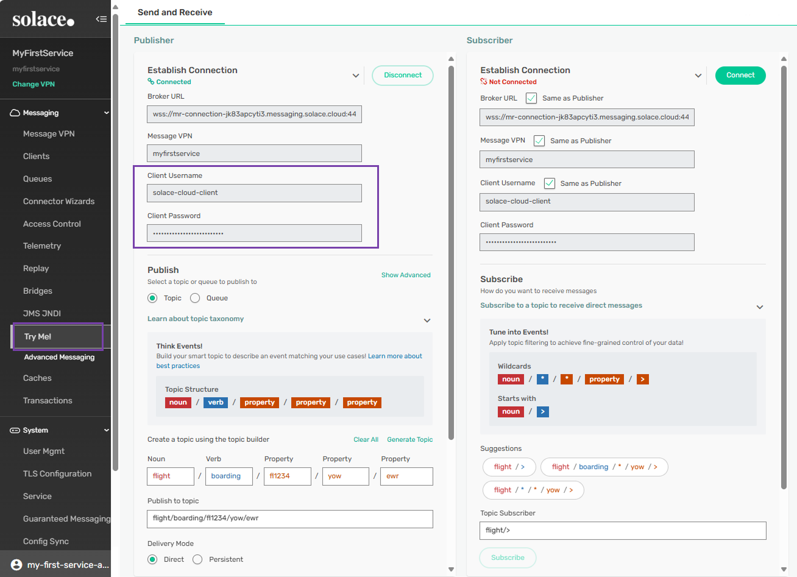Click the user account avatar icon

point(16,565)
